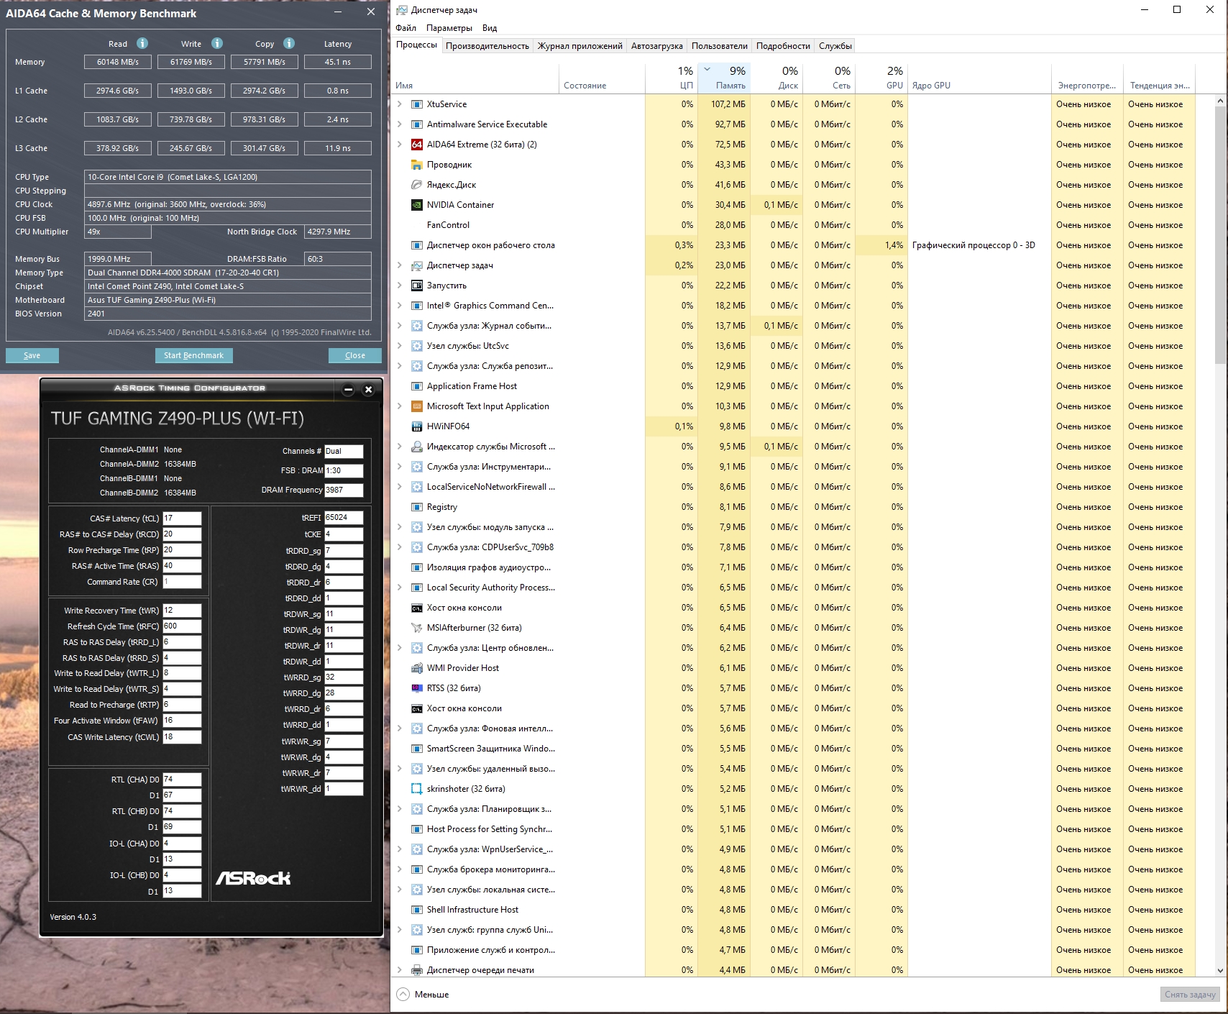
Task: Click the Command Rate (CR) field
Action: (182, 582)
